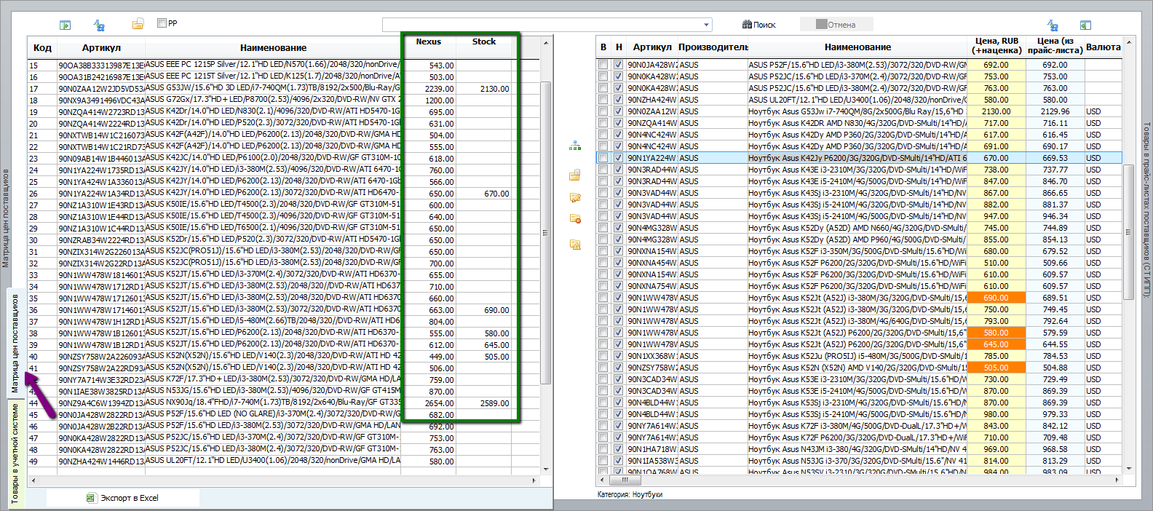Click the Категория: Ноутбуки status label

[630, 495]
